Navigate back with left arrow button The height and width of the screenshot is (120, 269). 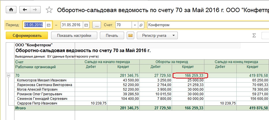[25, 10]
